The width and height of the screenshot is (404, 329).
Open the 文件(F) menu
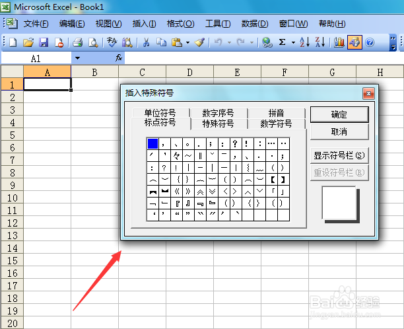point(36,24)
